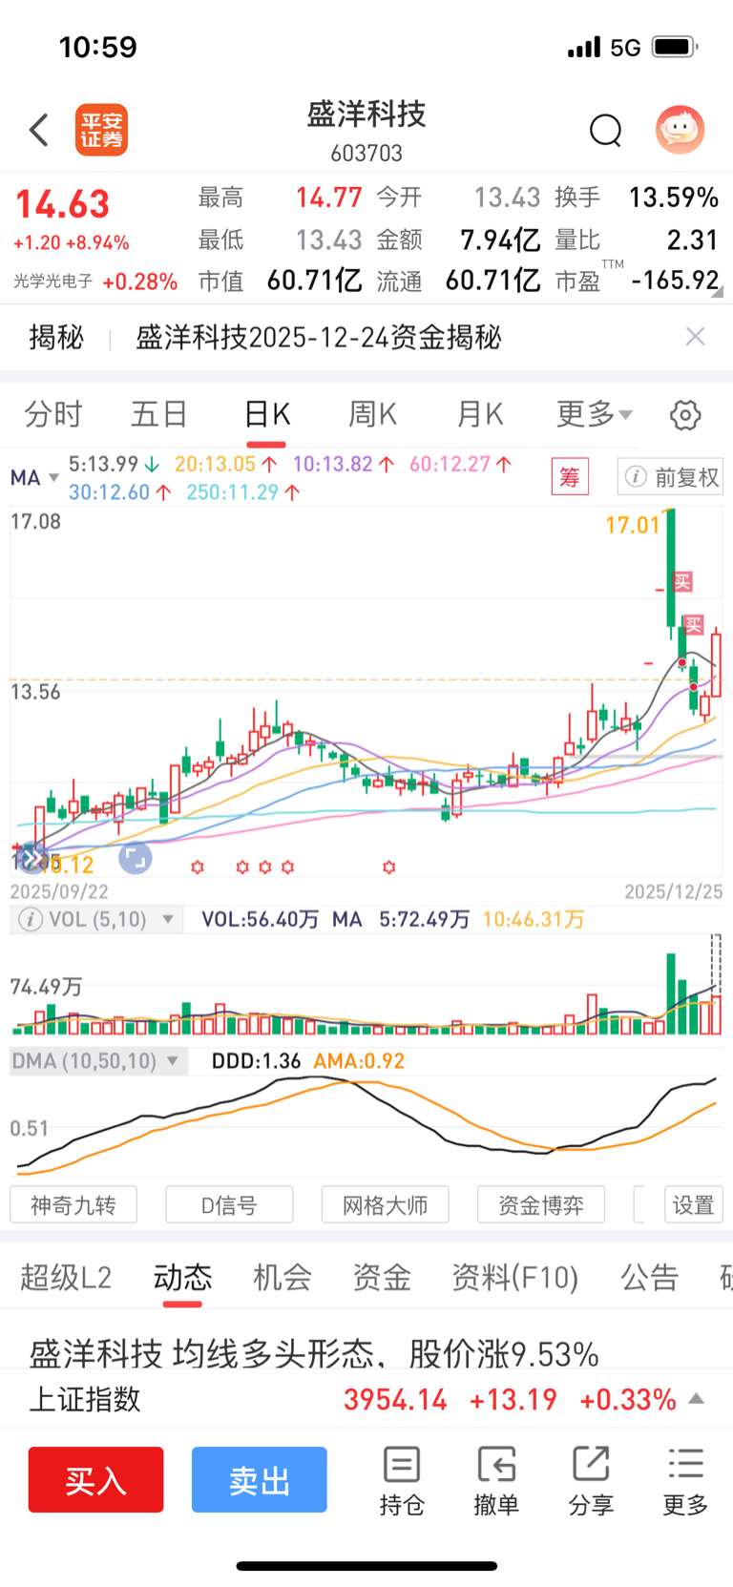
Task: Tap the 盛洋科技 603703 title
Action: pyautogui.click(x=366, y=131)
